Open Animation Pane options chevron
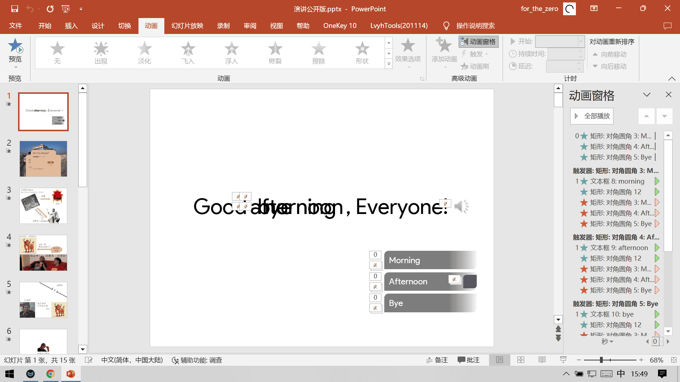Screen dimensions: 680x382 click(647, 94)
